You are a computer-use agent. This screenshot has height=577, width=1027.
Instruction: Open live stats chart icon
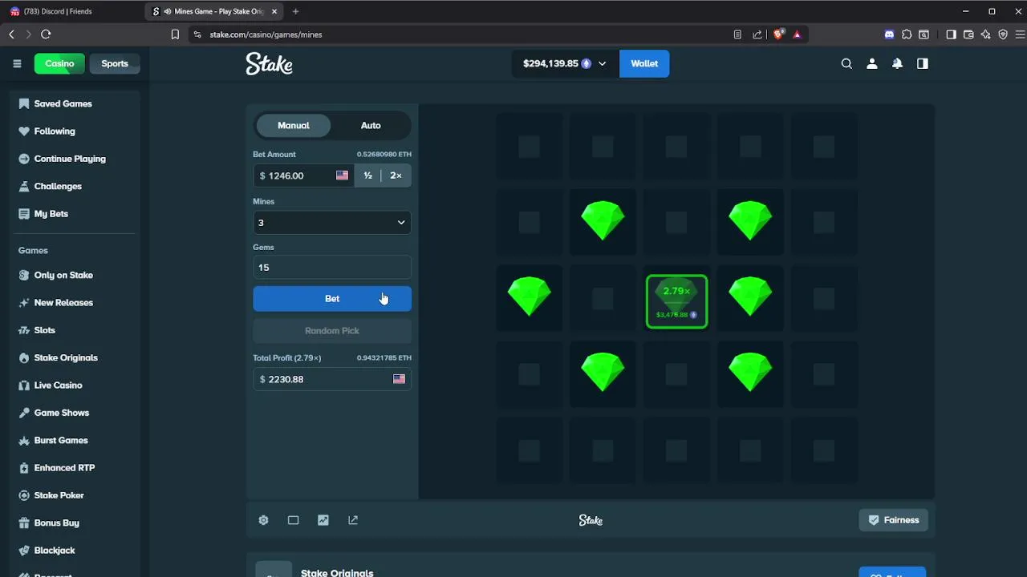coord(323,520)
